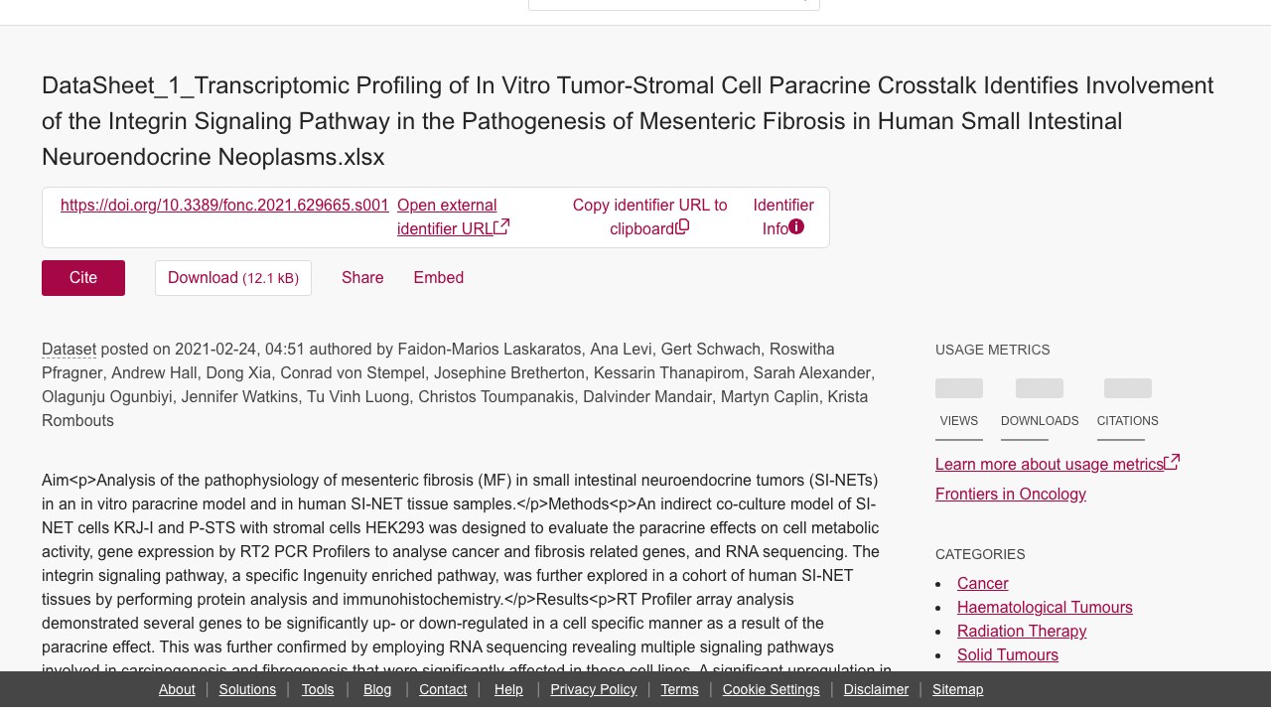
Task: Click the Cite button
Action: 83,278
